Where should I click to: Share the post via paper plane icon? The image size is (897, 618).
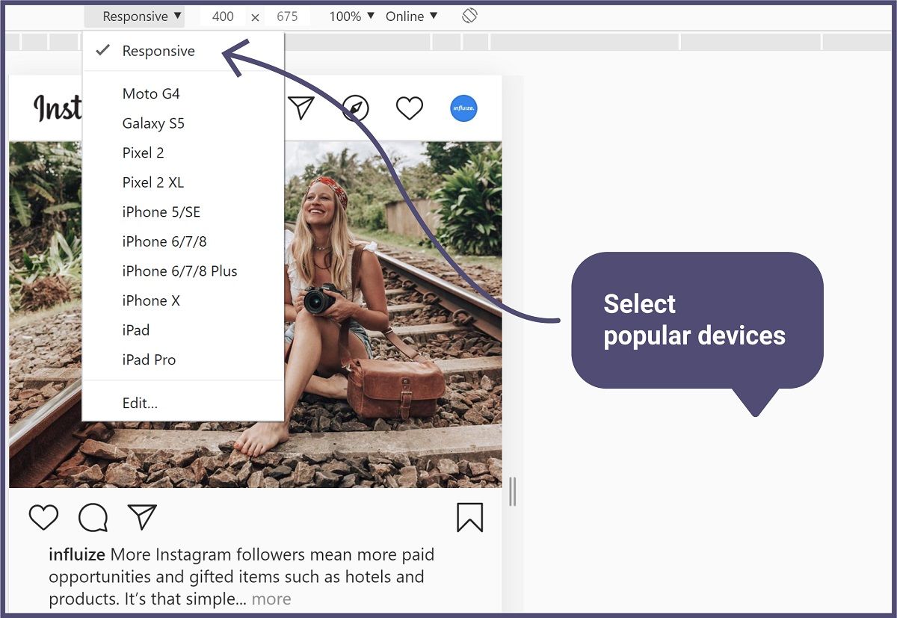click(142, 517)
